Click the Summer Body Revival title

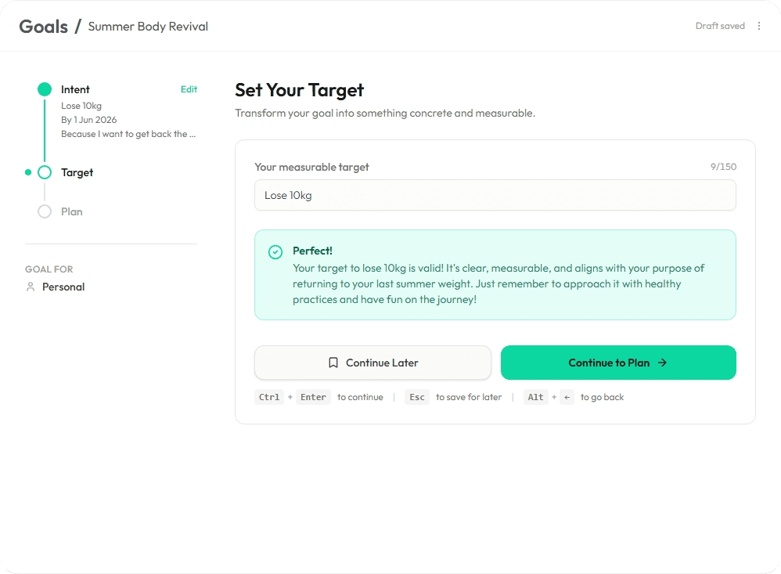point(148,26)
